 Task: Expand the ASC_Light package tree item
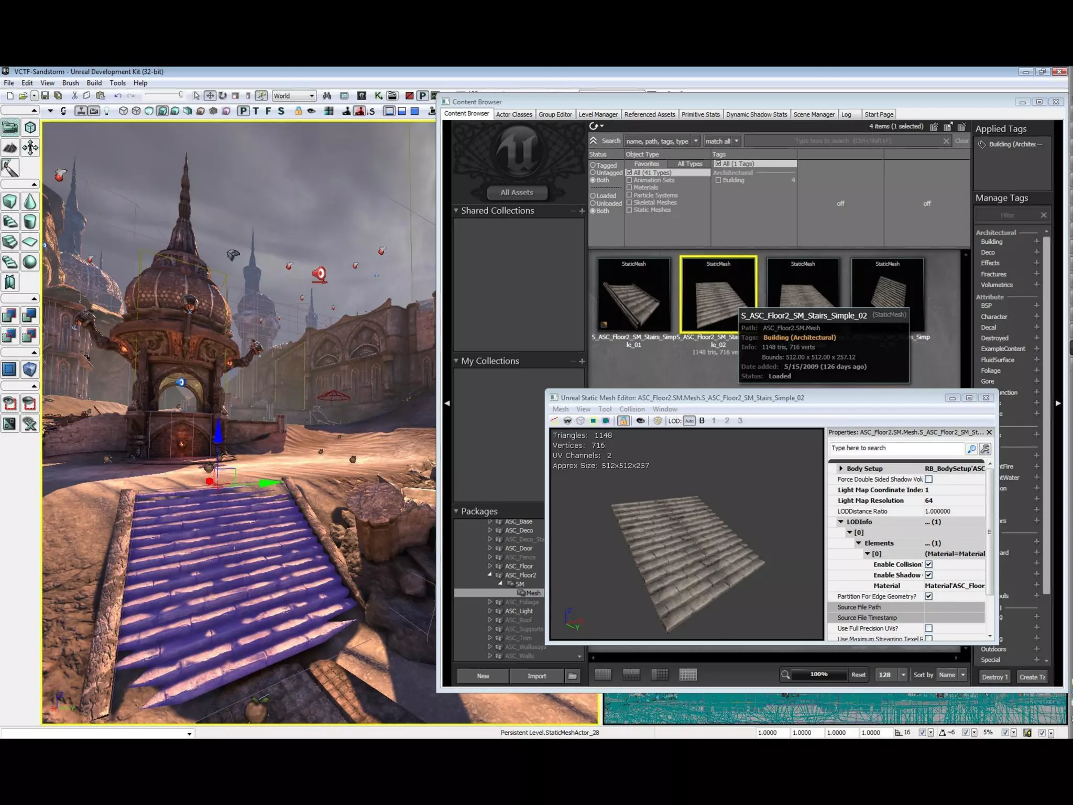click(490, 611)
